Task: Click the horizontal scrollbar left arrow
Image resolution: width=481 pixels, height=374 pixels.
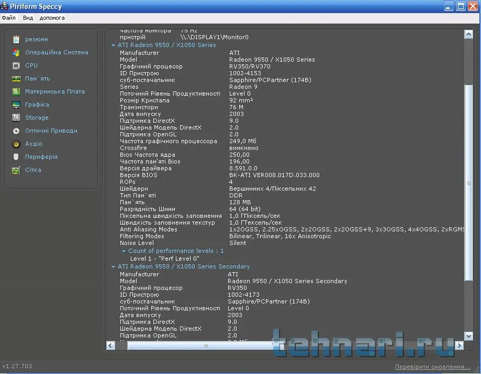Action: coord(110,346)
